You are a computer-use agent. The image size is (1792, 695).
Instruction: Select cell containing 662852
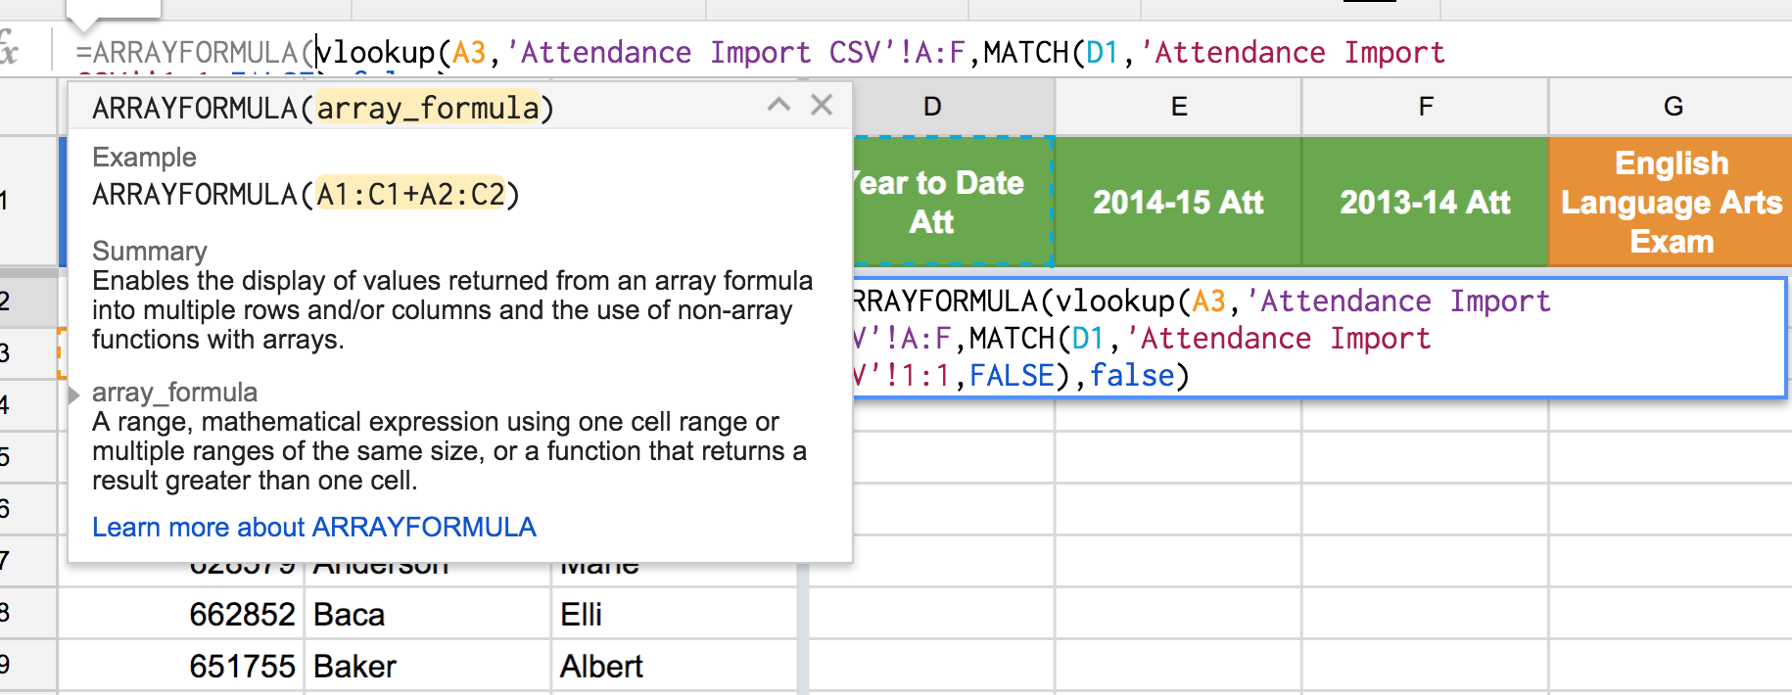tap(181, 614)
